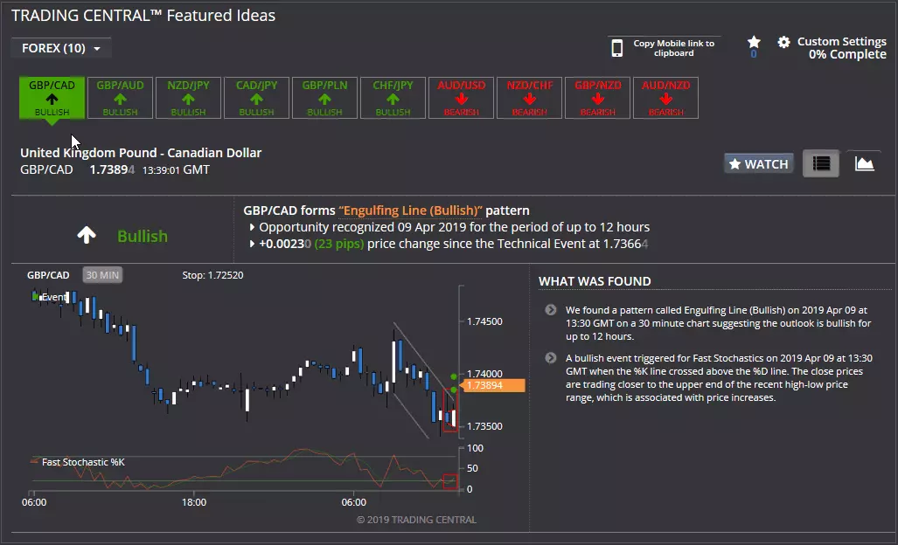
Task: Click the red box on Fast Stochastic chart
Action: click(x=450, y=481)
